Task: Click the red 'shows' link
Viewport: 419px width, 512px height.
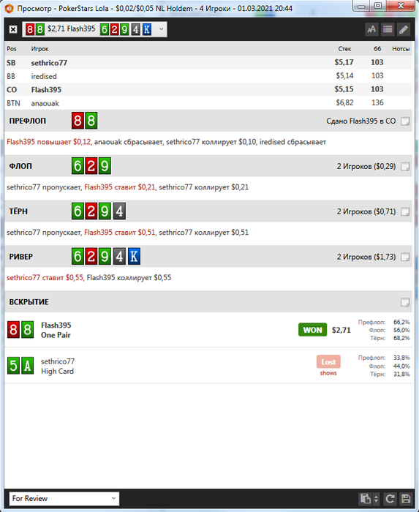Action: (x=328, y=373)
